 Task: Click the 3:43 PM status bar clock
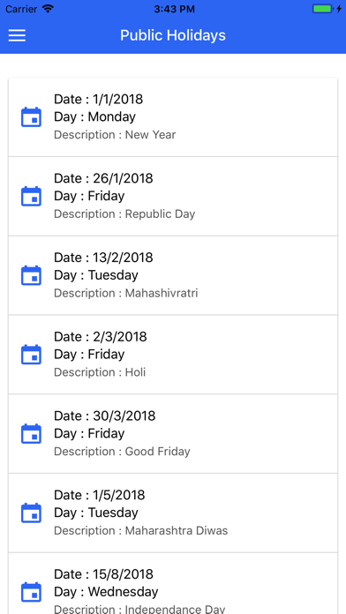[174, 9]
